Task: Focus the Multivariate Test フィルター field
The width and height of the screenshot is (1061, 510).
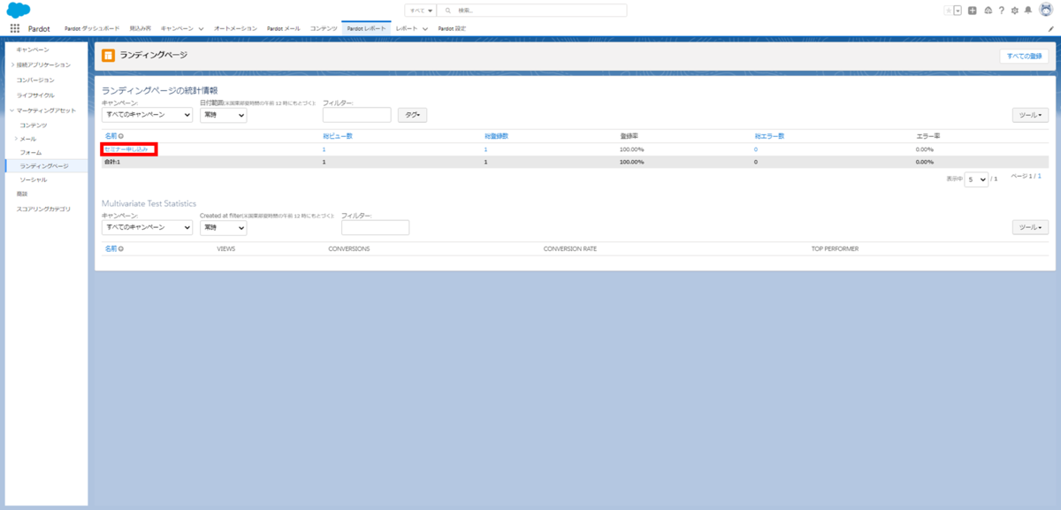Action: 376,227
